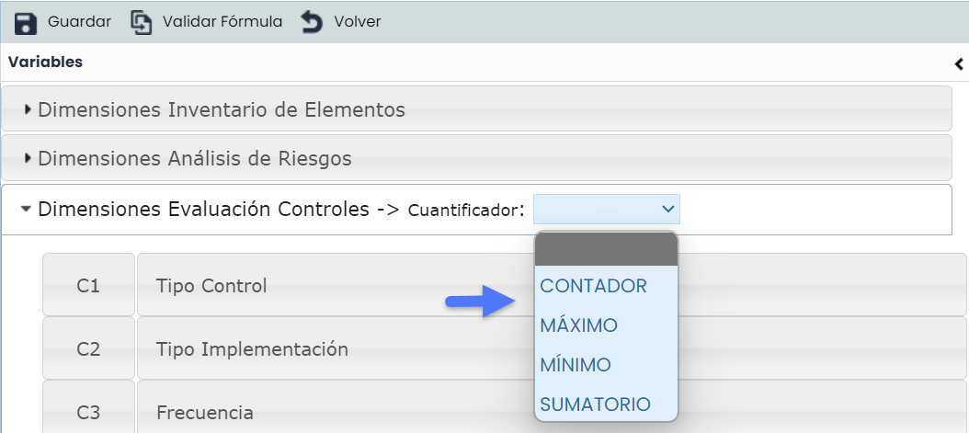
Task: Open the Cuantificador dropdown box
Action: pyautogui.click(x=607, y=209)
